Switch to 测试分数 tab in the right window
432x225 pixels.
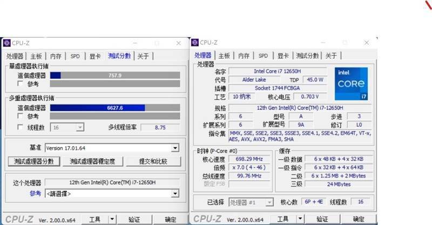pos(307,56)
